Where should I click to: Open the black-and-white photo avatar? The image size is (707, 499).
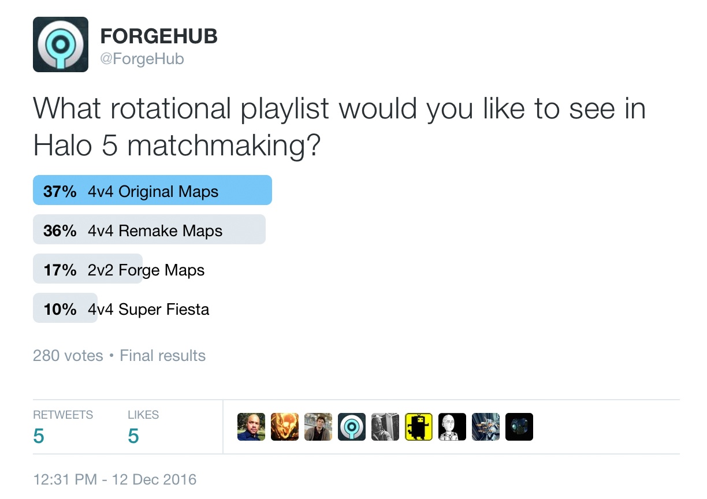coord(385,427)
